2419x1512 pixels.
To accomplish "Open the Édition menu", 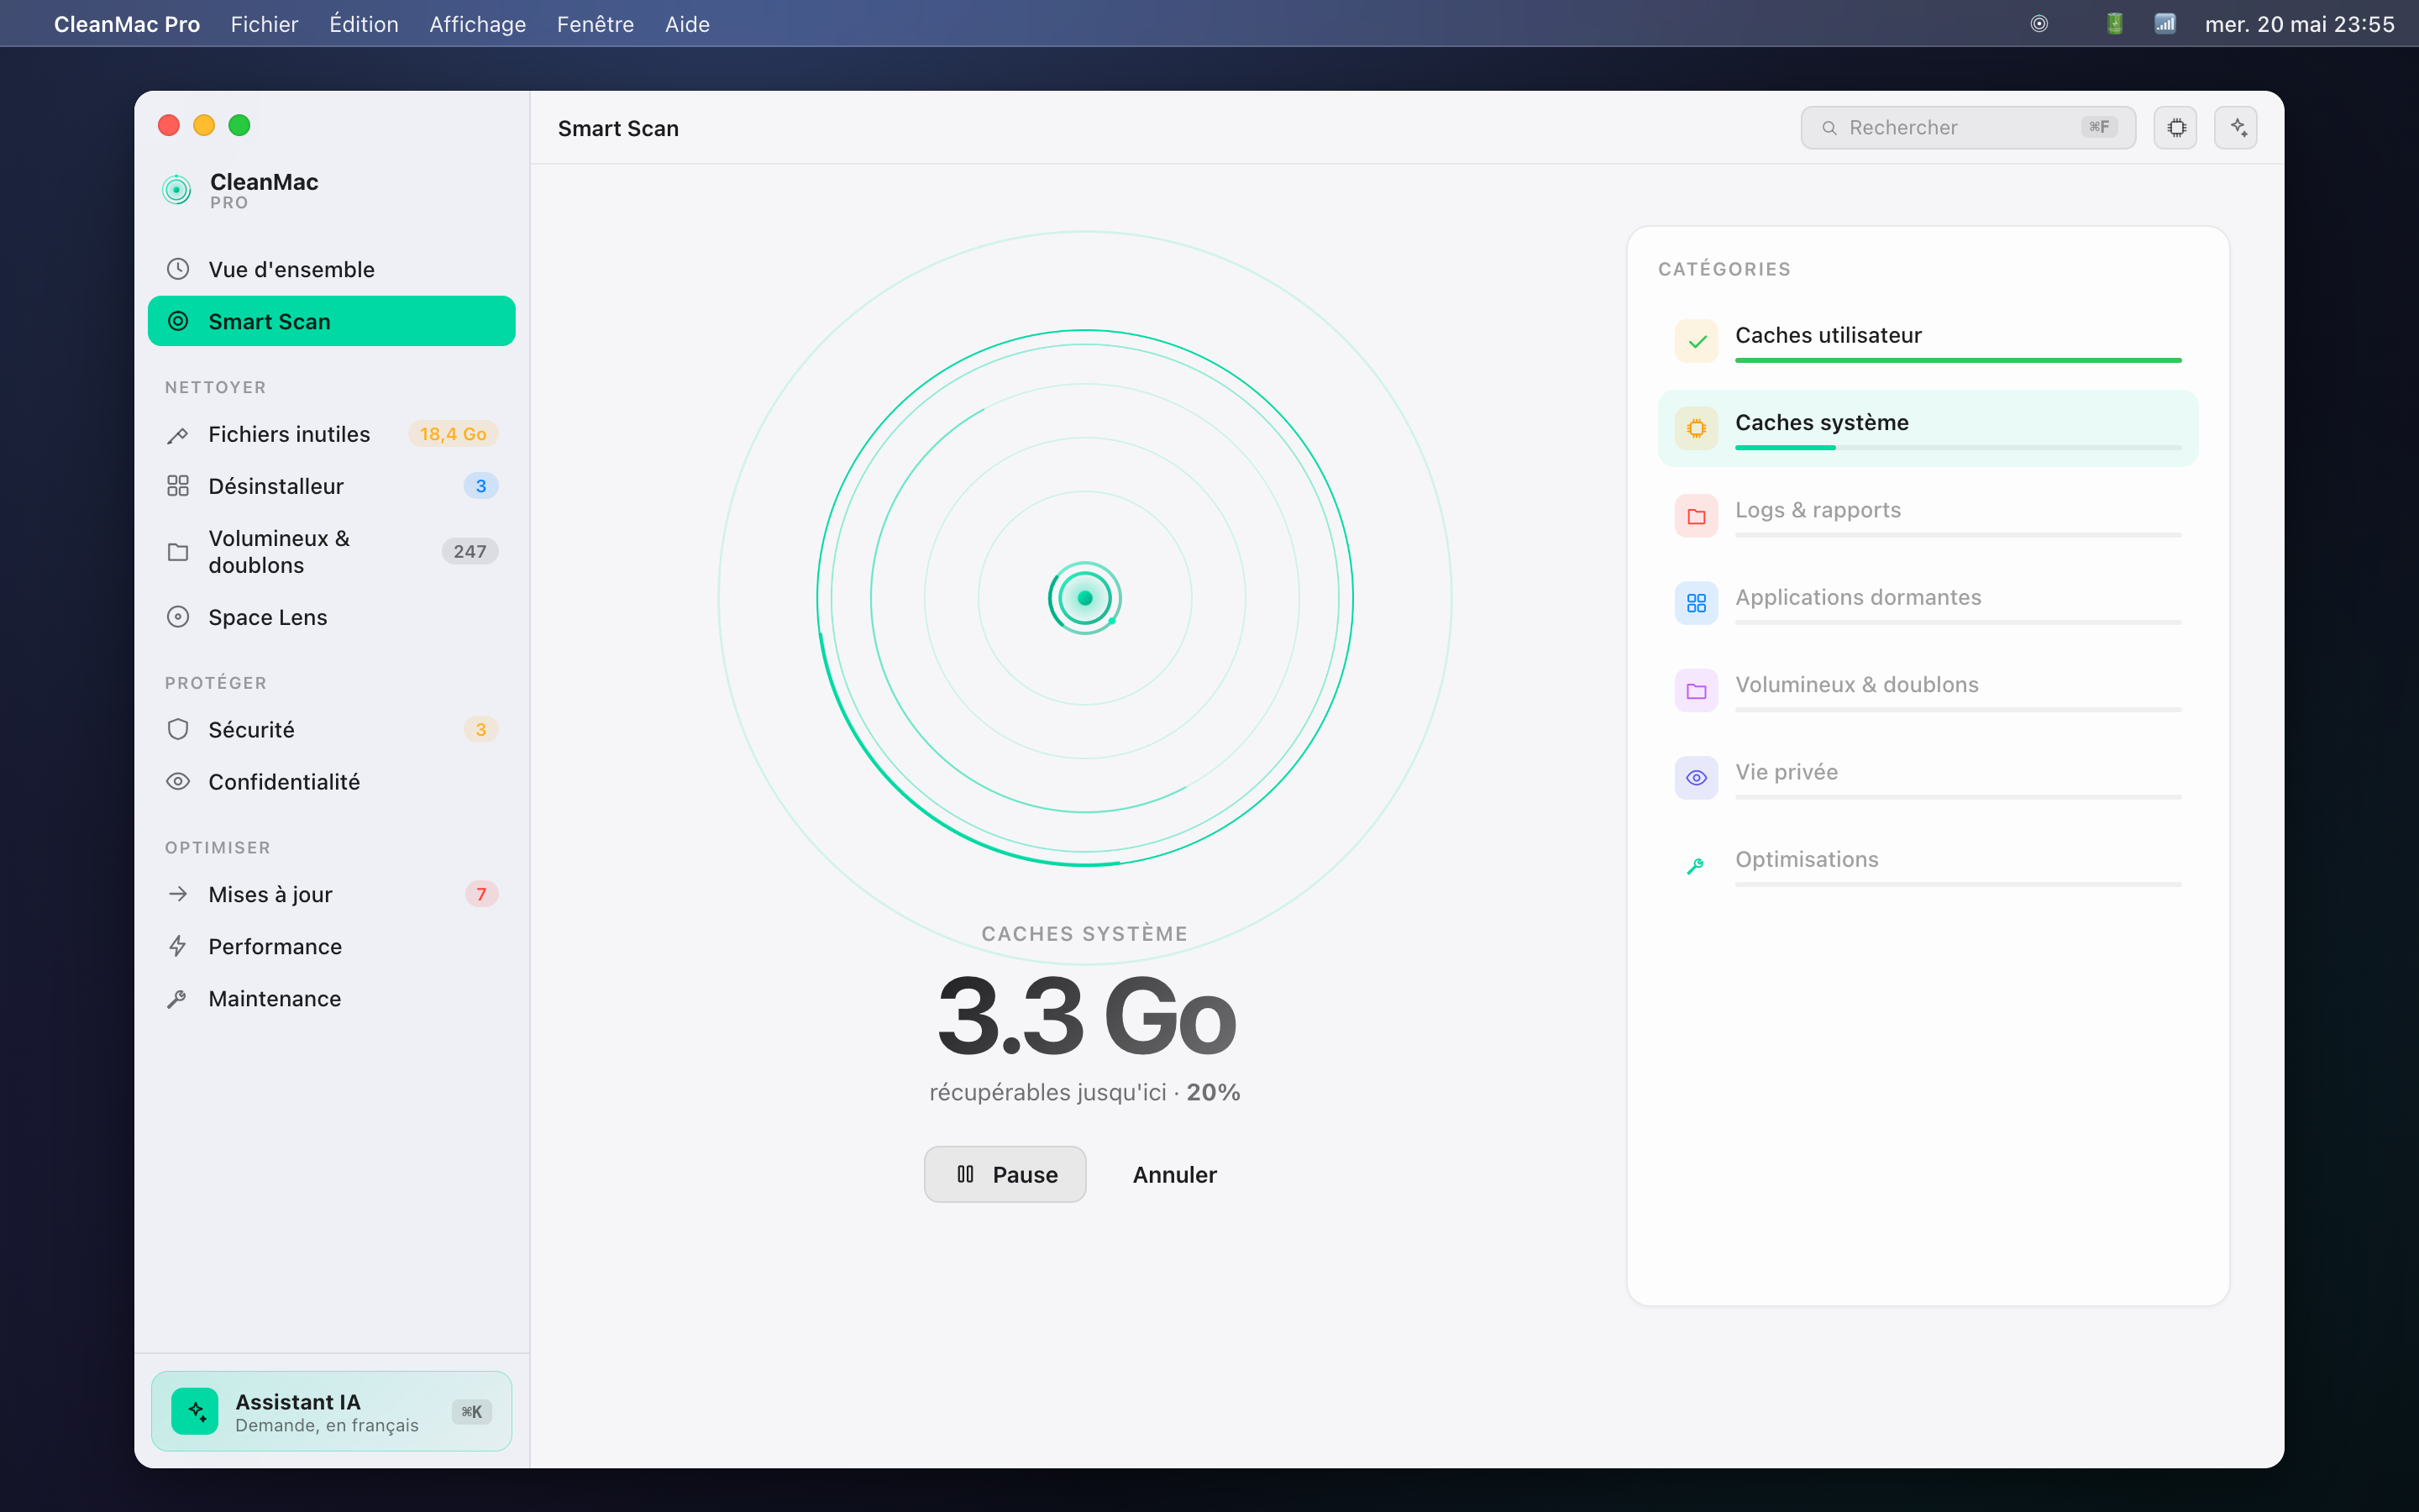I will click(x=364, y=24).
